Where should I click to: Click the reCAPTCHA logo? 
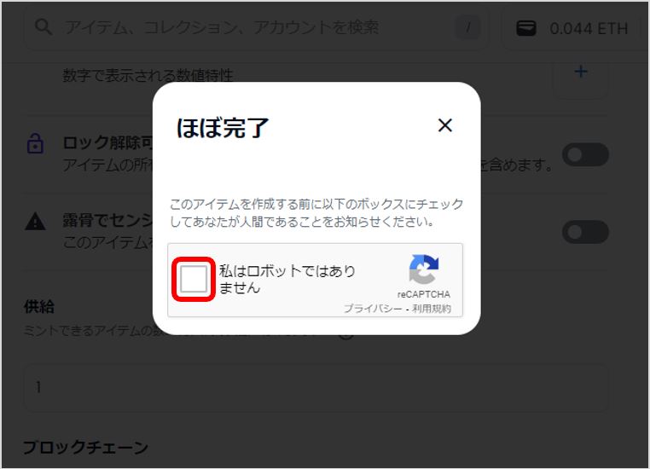point(424,269)
